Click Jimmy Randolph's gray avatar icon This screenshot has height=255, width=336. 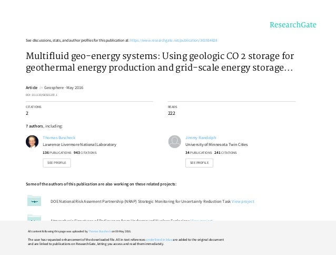[x=175, y=142]
